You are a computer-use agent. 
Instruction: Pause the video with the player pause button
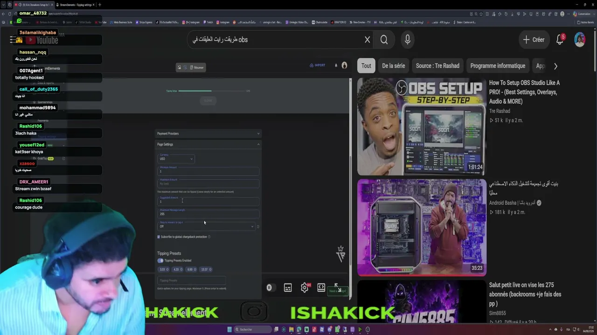coord(269,288)
